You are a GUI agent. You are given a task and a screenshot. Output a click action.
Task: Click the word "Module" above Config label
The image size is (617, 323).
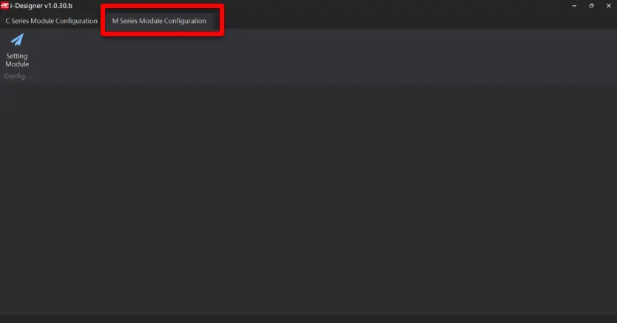(x=17, y=64)
